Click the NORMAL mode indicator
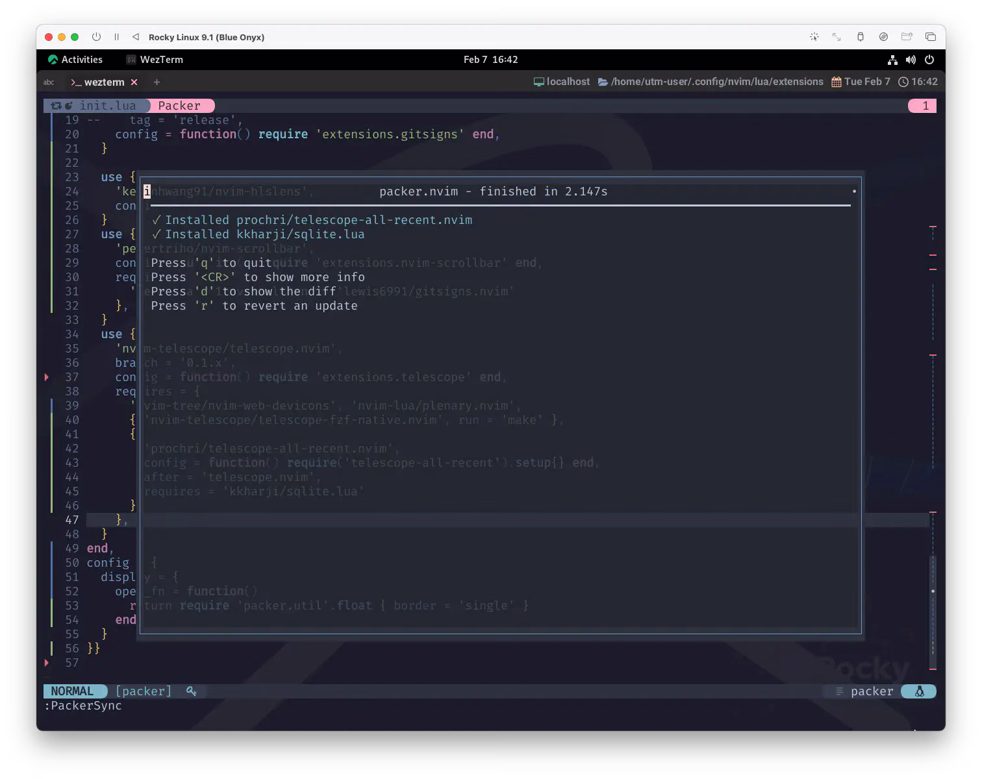The height and width of the screenshot is (779, 982). 73,691
